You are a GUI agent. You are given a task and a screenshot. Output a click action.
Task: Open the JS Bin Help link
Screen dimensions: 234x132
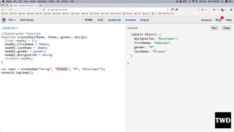point(229,20)
